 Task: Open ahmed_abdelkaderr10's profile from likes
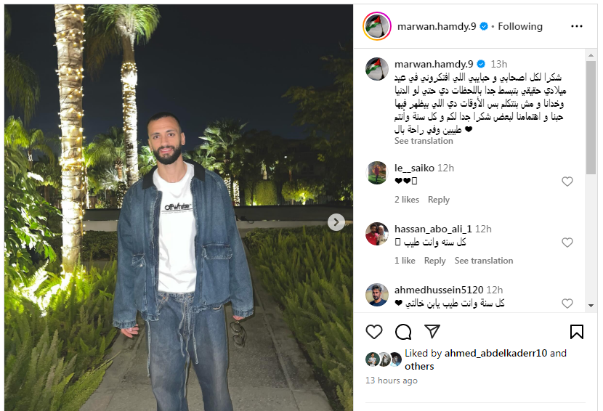coord(495,353)
